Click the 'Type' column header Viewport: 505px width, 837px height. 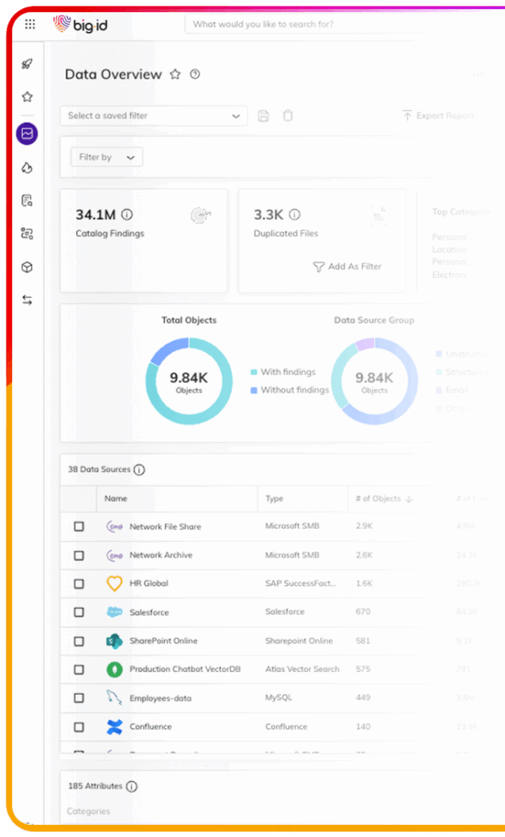pyautogui.click(x=275, y=499)
